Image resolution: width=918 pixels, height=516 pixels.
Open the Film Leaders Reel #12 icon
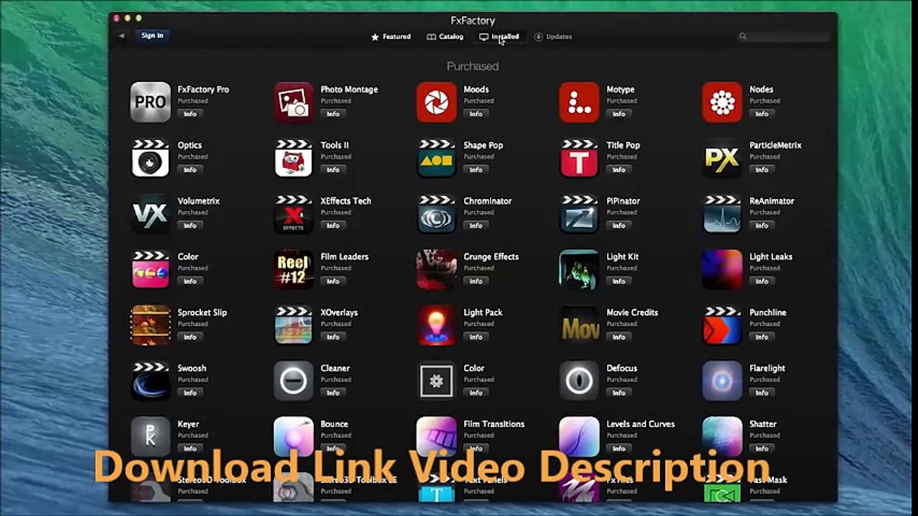coord(293,269)
